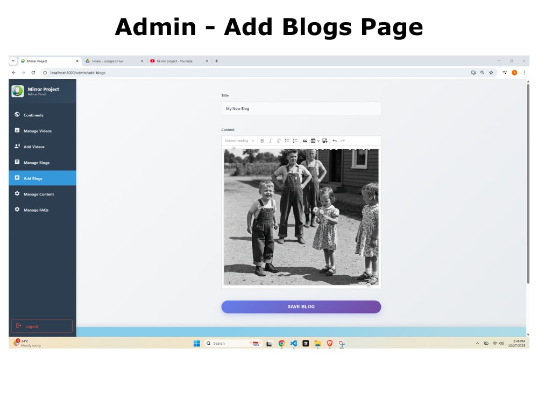
Task: Open Continents in the sidebar
Action: tap(43, 115)
